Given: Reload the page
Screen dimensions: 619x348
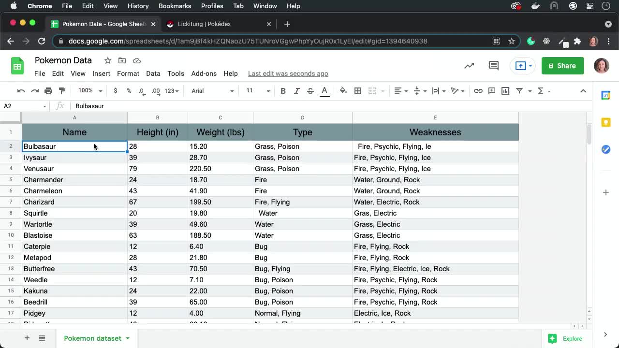Looking at the screenshot, I should pos(42,41).
